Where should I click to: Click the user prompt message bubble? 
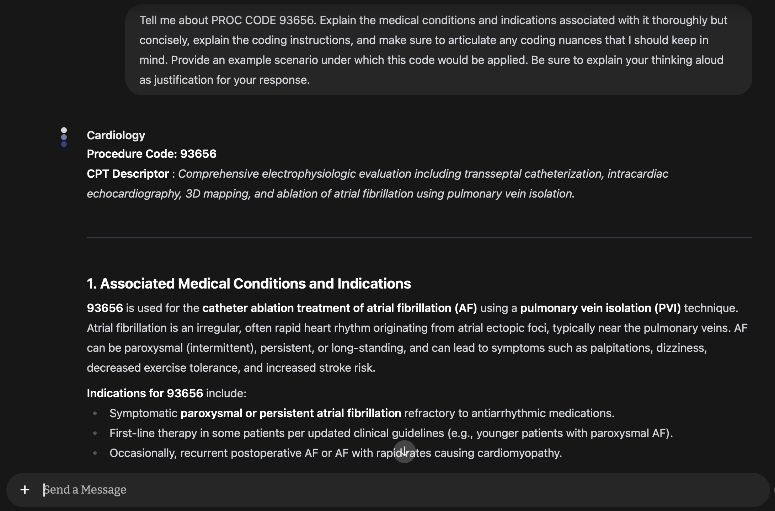coord(438,50)
